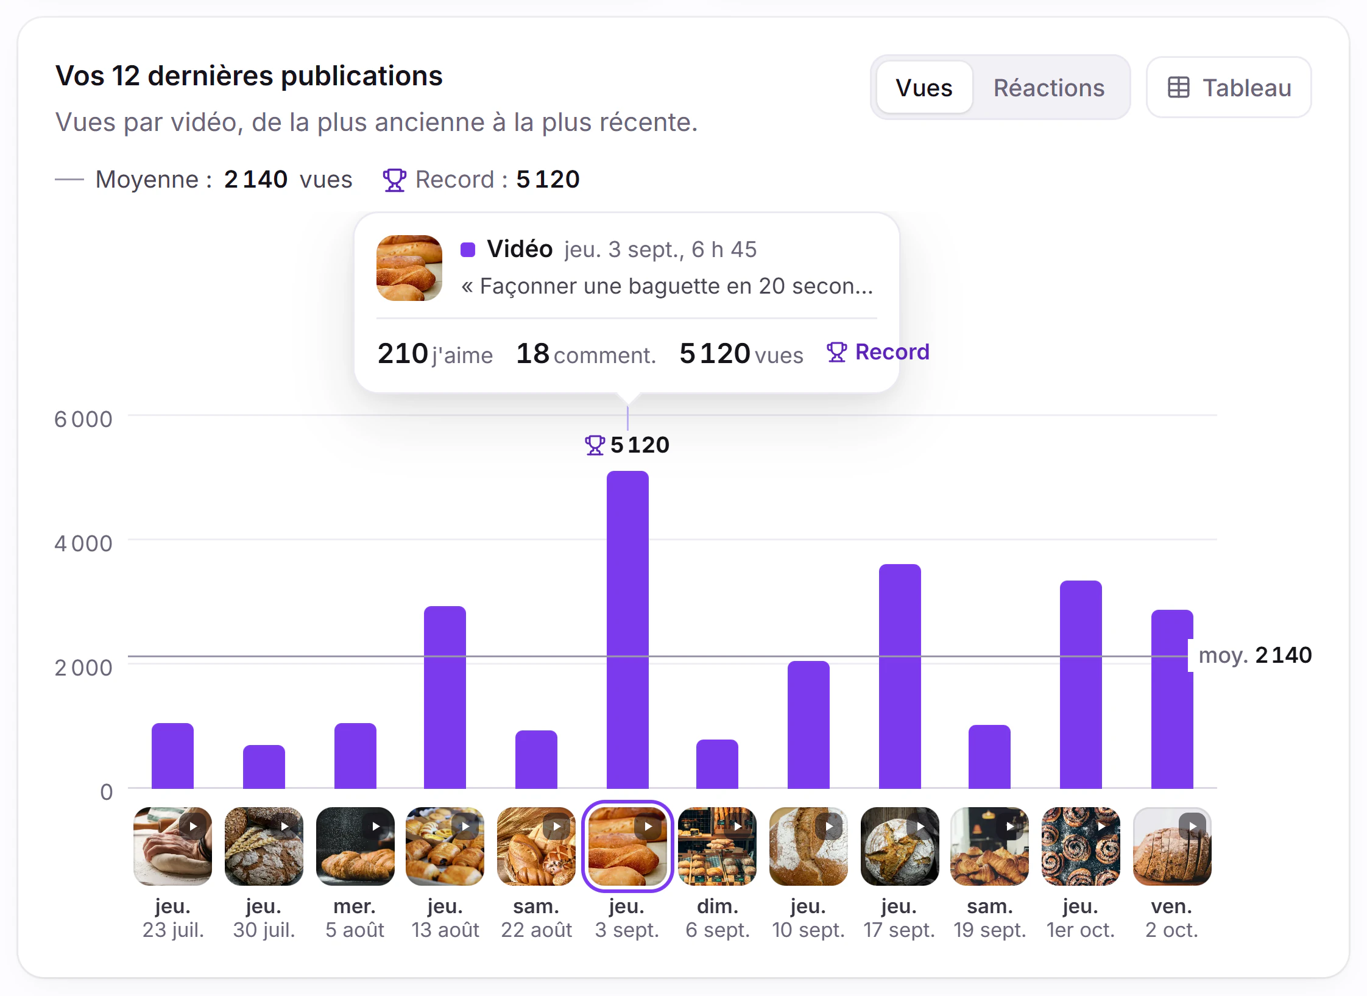Screen dimensions: 1367x996
Task: Click the 'Vos 12 dernières publications' heading
Action: coord(249,76)
